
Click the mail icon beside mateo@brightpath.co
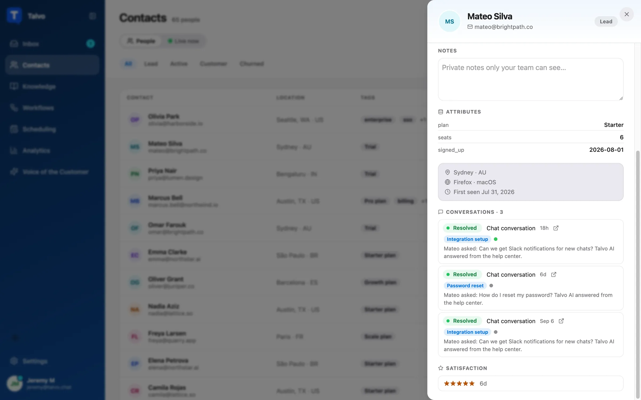point(470,27)
